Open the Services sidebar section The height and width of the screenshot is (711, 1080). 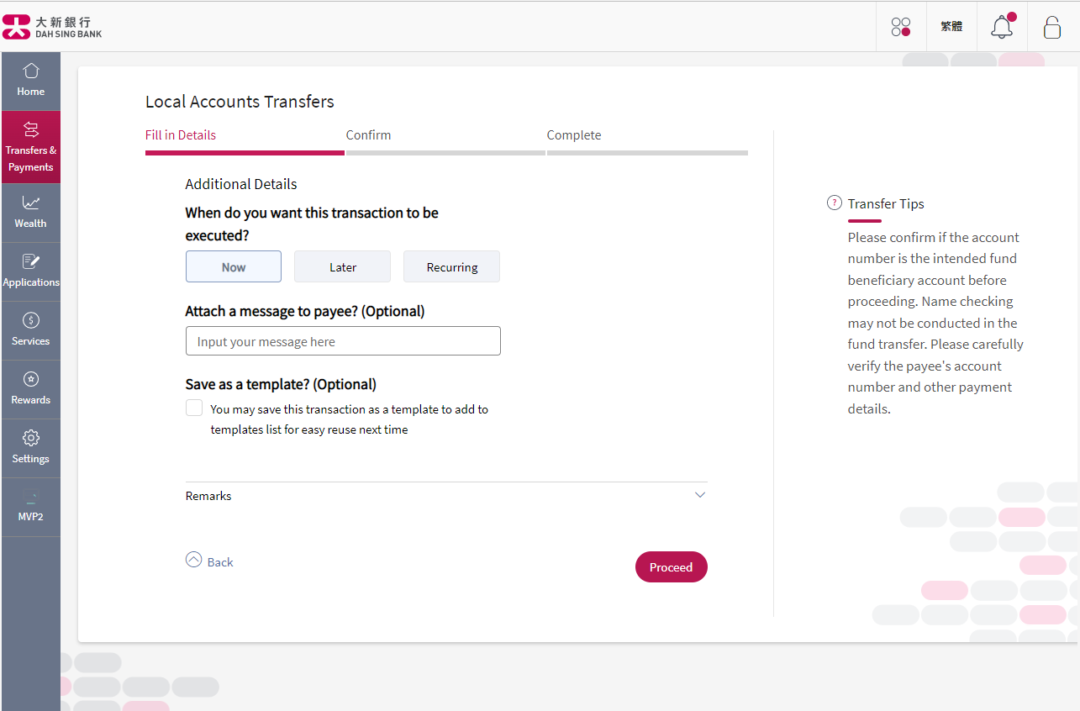[x=31, y=330]
